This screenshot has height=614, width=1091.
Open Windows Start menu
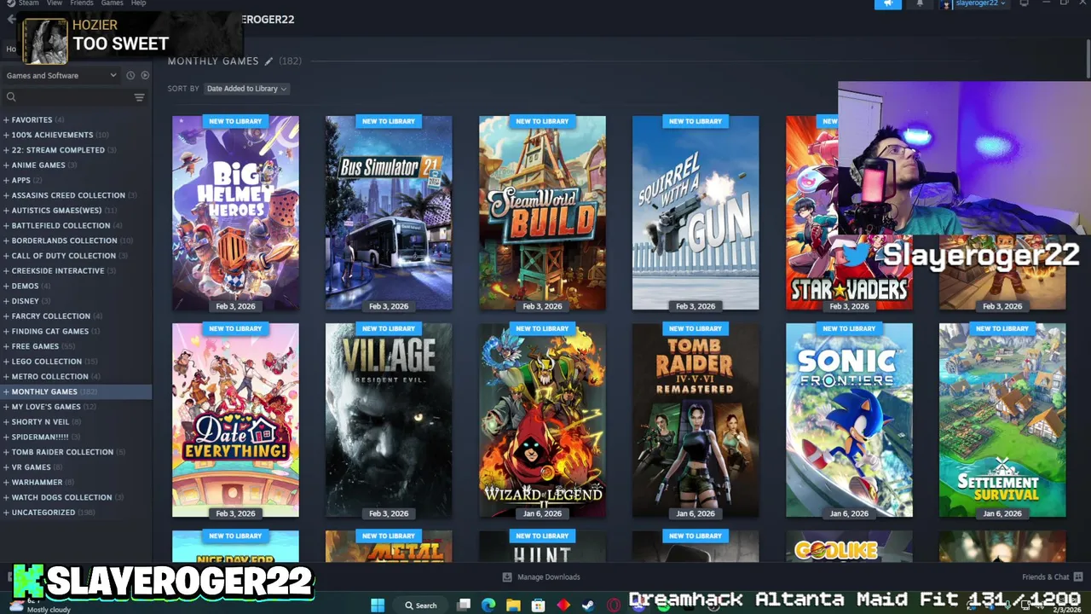(378, 605)
